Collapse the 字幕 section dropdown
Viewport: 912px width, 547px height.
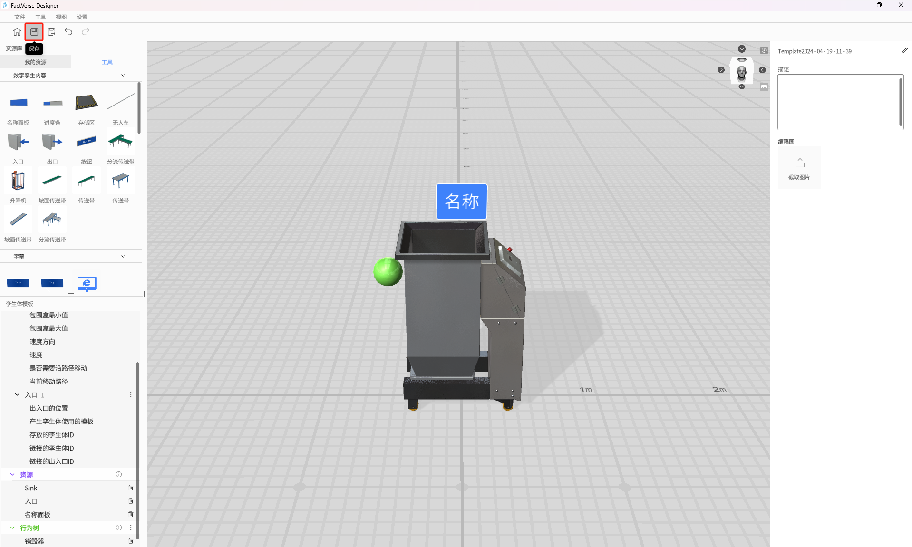(x=123, y=256)
